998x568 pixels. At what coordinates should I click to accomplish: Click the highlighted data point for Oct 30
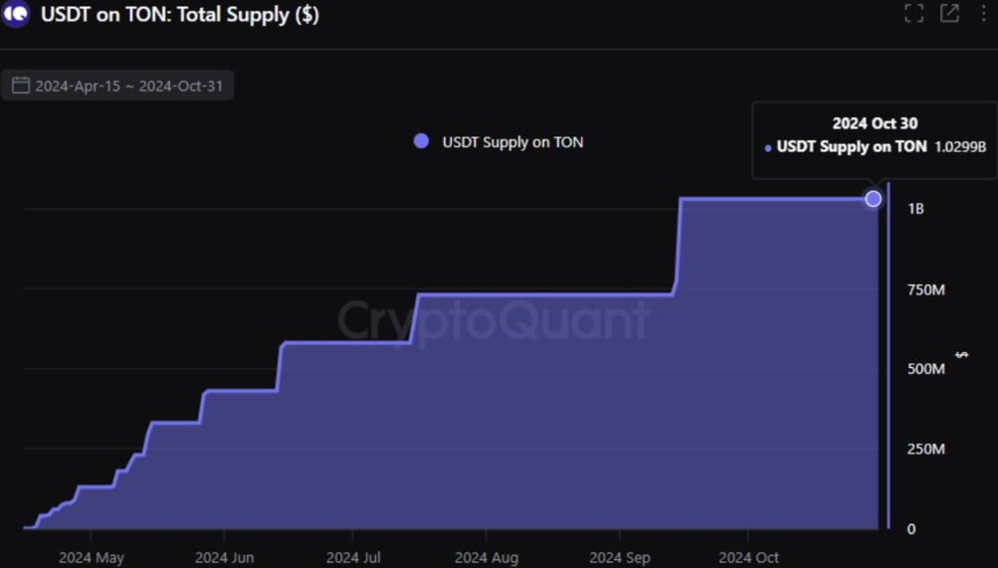point(874,199)
